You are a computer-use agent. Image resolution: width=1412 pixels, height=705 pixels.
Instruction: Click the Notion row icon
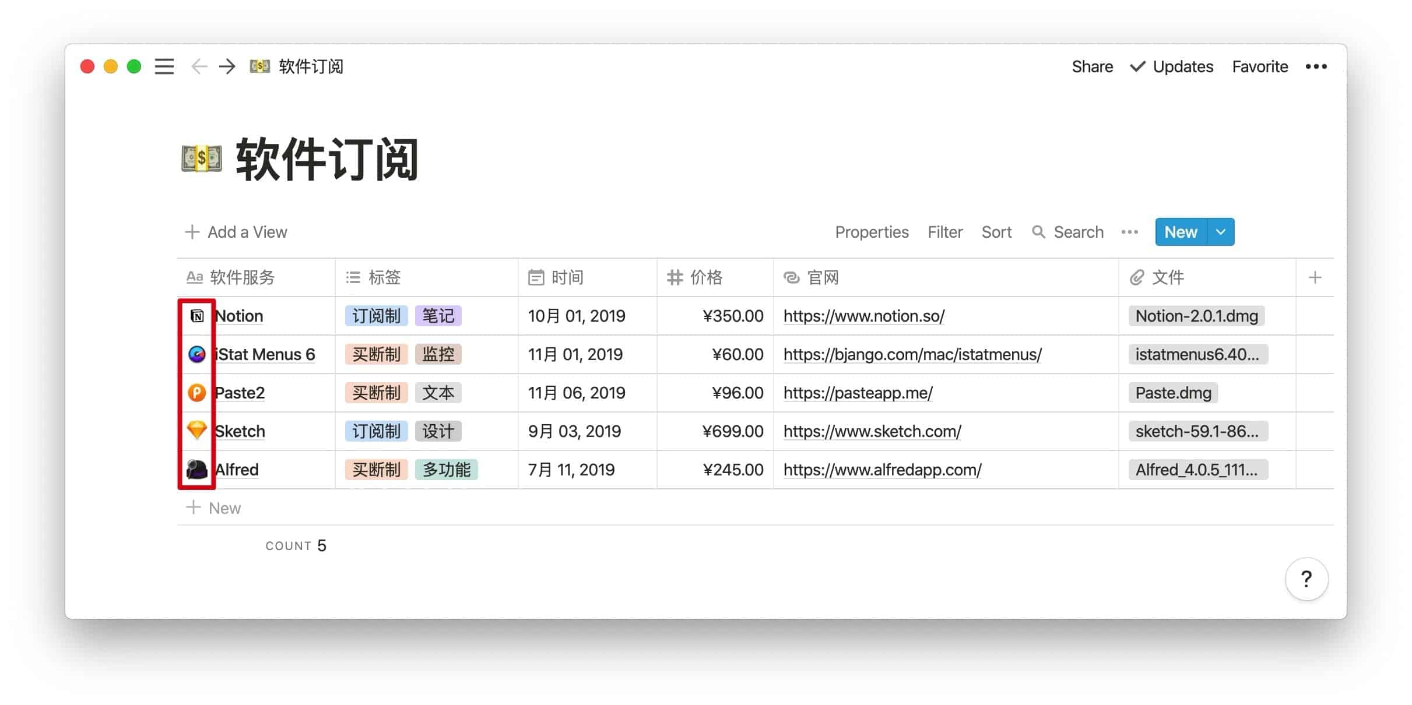(197, 316)
